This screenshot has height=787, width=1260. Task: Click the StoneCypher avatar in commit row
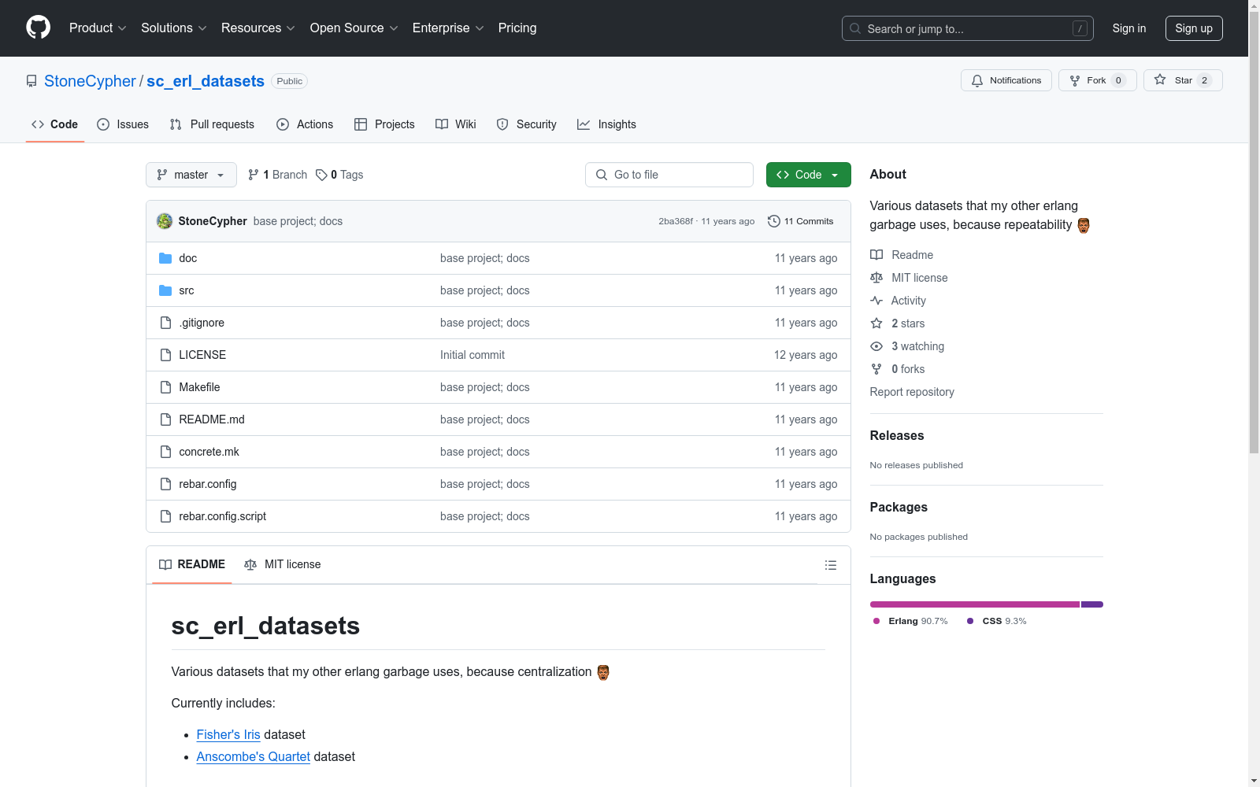click(165, 221)
